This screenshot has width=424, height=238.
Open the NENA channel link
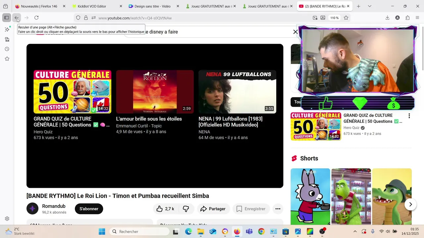[x=204, y=132]
